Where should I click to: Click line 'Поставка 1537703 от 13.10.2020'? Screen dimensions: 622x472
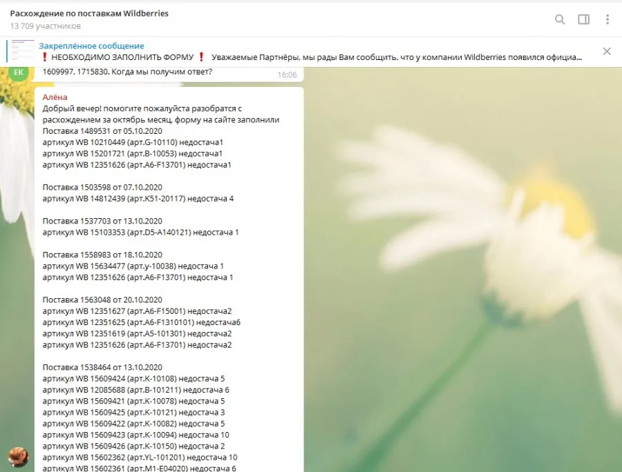coord(102,221)
